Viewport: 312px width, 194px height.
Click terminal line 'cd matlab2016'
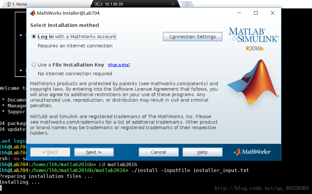click(x=118, y=164)
